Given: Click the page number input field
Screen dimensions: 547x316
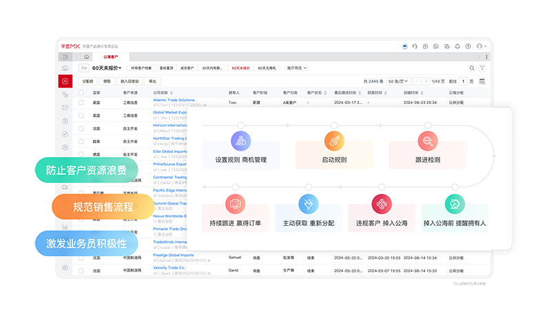Looking at the screenshot, I should coord(463,81).
